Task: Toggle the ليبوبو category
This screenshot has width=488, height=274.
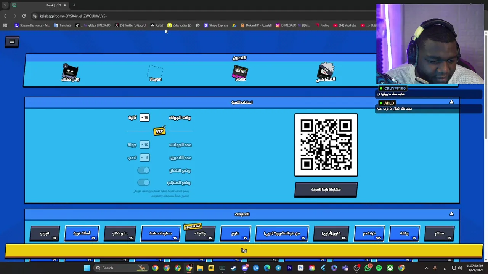Action: 45,233
